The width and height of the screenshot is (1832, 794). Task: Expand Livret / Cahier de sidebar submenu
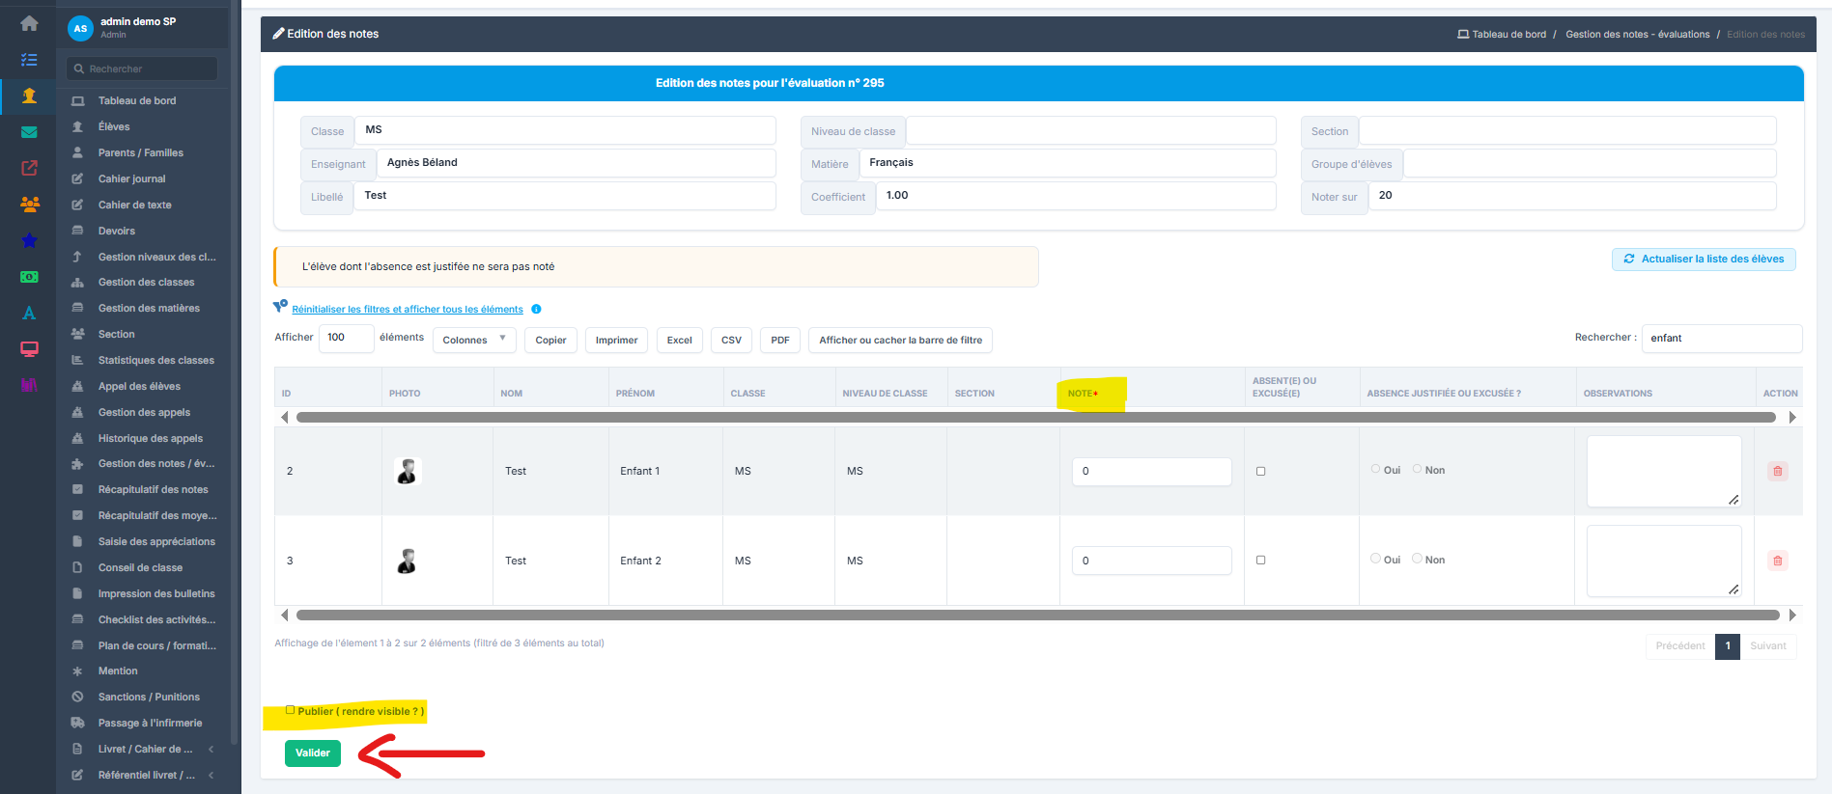(211, 749)
